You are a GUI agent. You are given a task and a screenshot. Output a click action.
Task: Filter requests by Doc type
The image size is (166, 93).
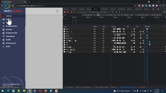pos(119,15)
